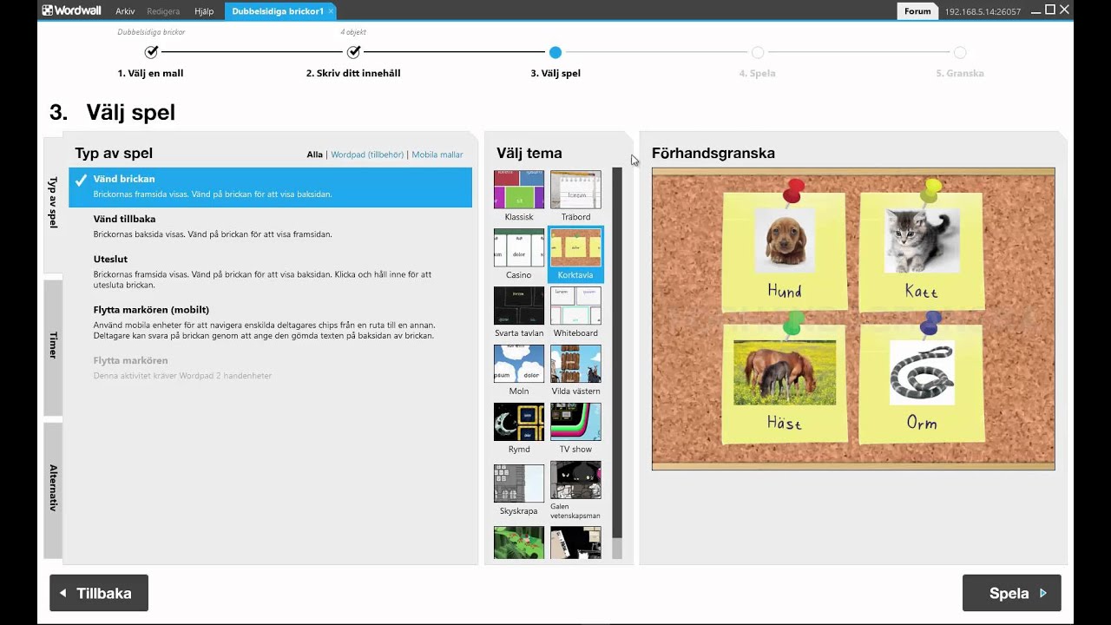Select the Vilda västern theme
The height and width of the screenshot is (625, 1111).
(575, 364)
